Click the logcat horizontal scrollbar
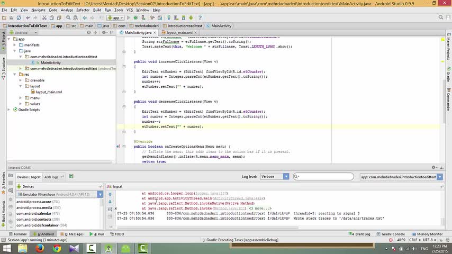Viewport: 452px width, 254px height. 207,228
